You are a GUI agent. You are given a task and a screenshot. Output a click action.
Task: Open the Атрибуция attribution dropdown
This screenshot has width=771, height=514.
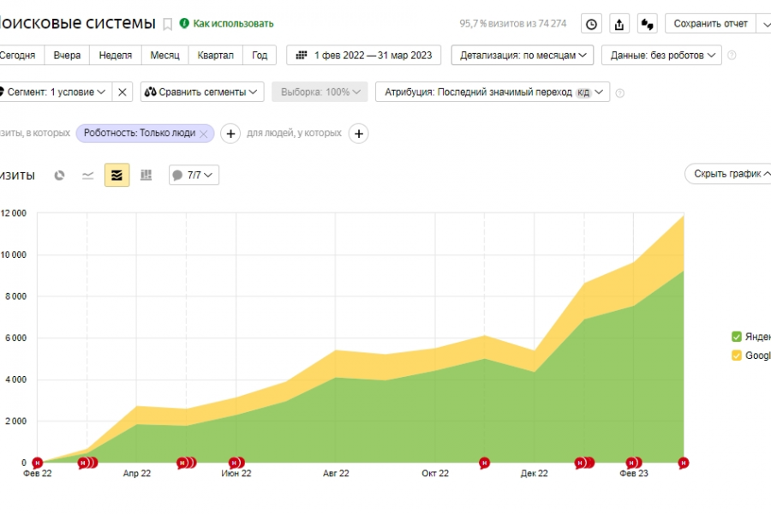[x=492, y=92]
